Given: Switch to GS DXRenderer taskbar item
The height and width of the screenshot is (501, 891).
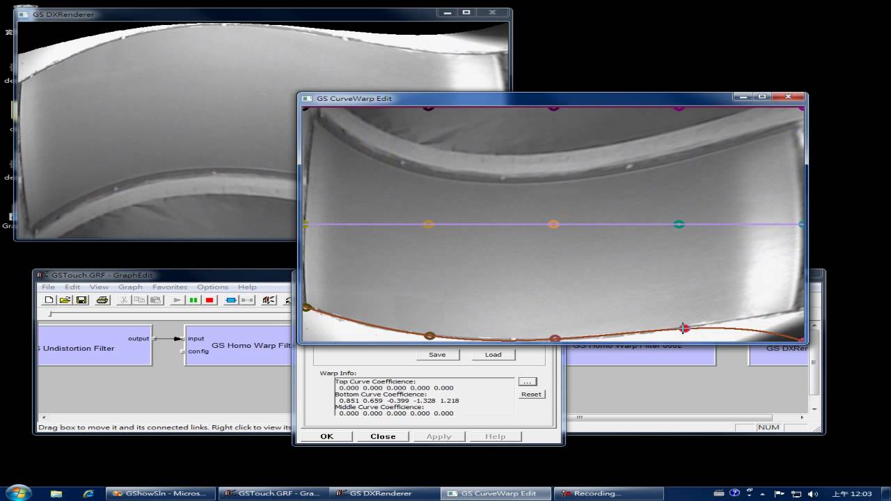Looking at the screenshot, I should pyautogui.click(x=384, y=493).
